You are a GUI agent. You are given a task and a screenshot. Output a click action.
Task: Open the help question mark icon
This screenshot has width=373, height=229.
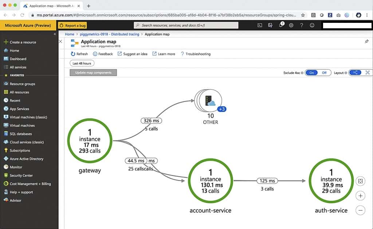pyautogui.click(x=302, y=25)
